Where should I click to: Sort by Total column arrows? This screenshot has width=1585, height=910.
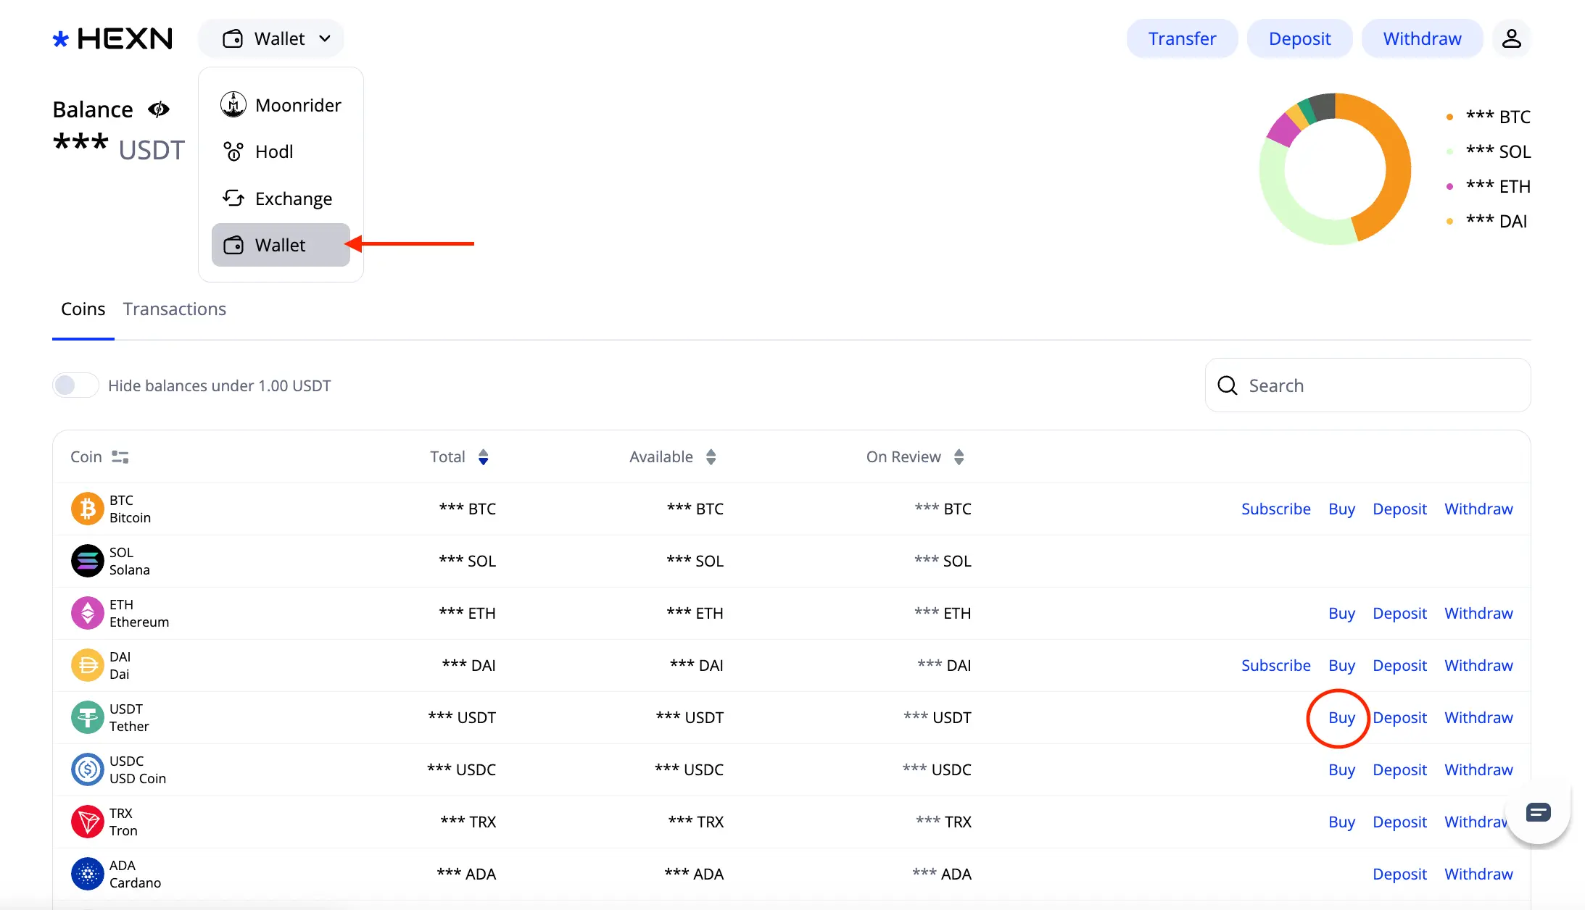tap(484, 457)
